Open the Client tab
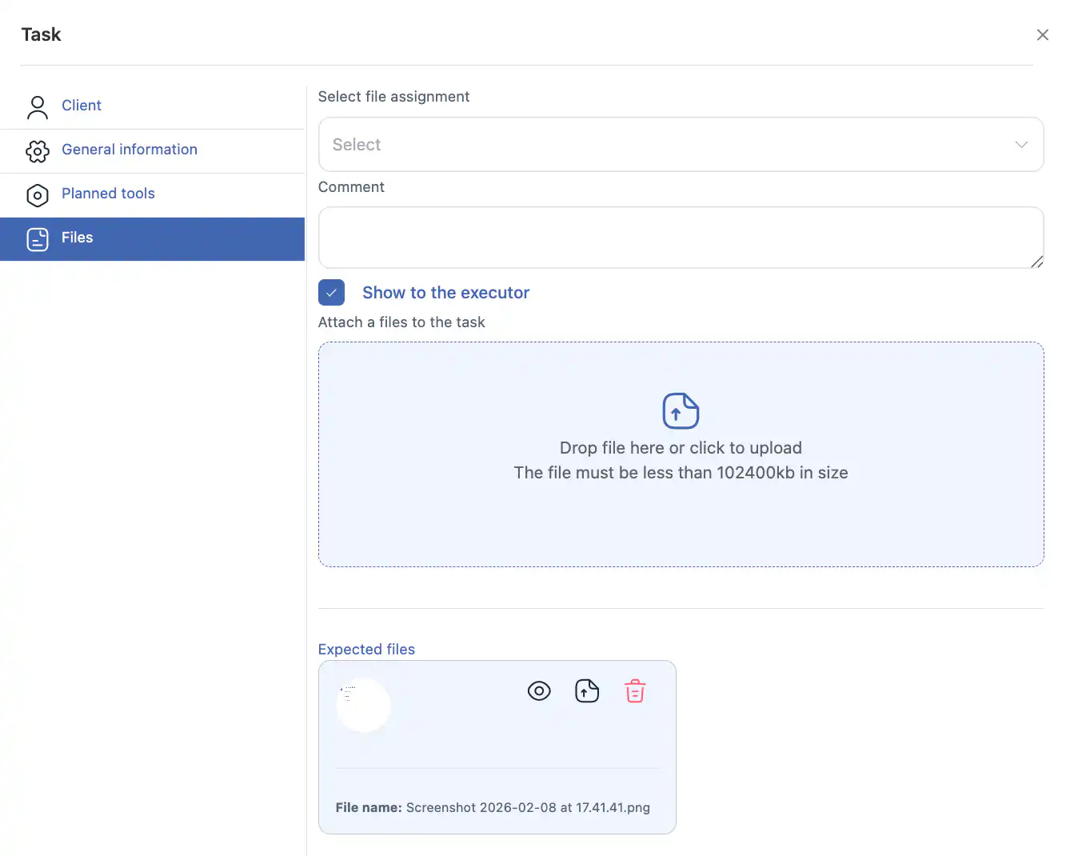 [82, 106]
